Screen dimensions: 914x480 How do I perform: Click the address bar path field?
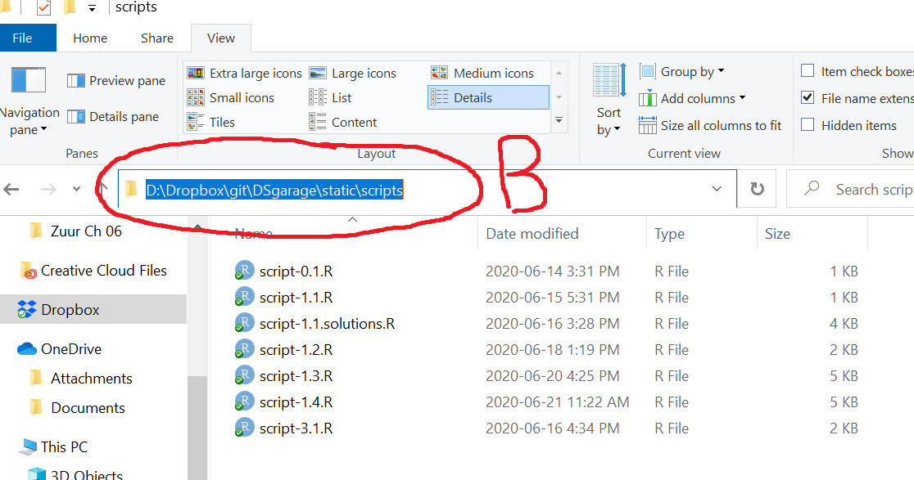click(427, 189)
